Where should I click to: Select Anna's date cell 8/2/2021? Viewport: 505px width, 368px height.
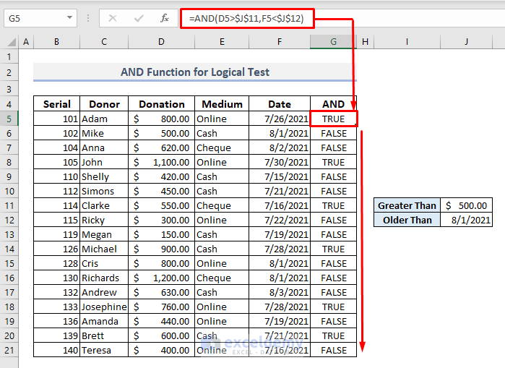click(x=280, y=148)
